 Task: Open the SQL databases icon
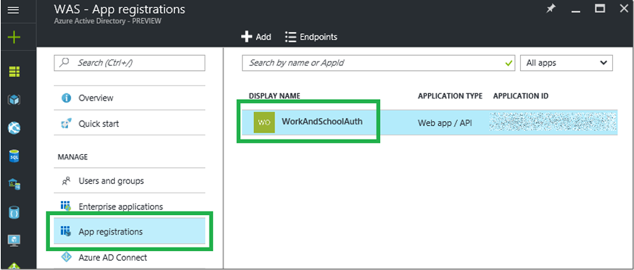(x=14, y=156)
